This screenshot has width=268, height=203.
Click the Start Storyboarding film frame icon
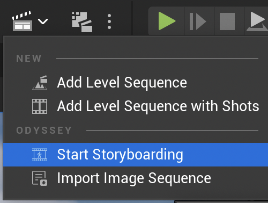40,155
